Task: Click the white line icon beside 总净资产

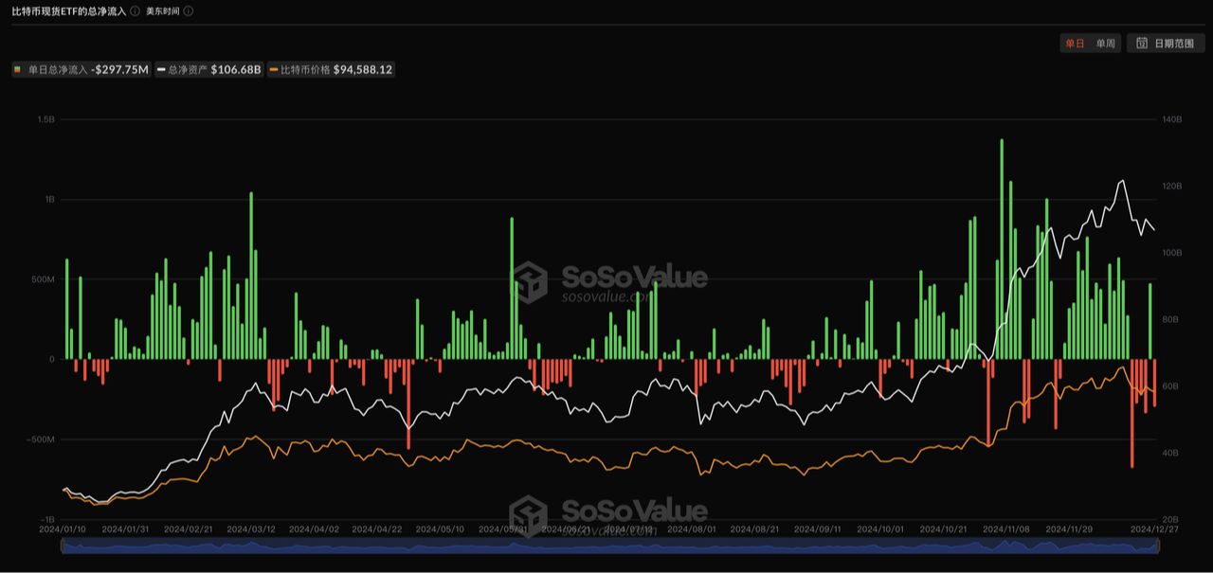Action: click(x=161, y=68)
